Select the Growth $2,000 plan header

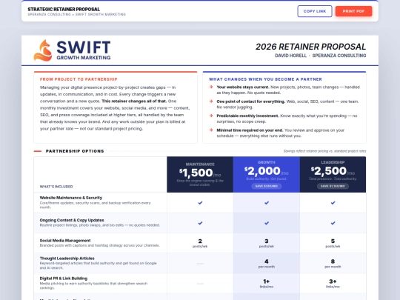click(x=267, y=175)
